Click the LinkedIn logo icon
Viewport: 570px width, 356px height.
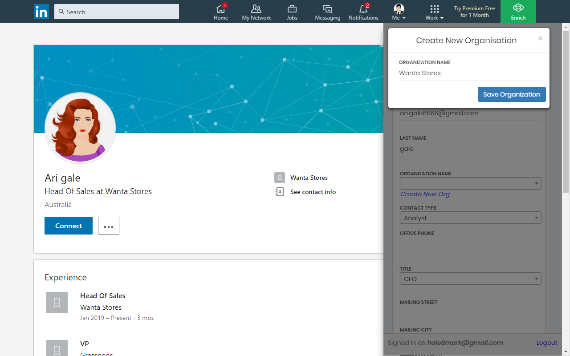[x=41, y=12]
